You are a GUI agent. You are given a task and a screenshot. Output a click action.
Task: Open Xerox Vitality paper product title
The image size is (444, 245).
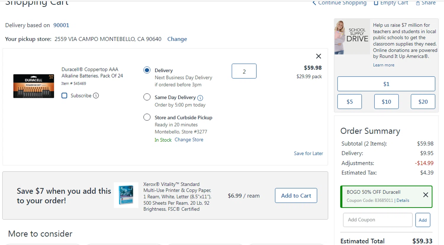[177, 196]
